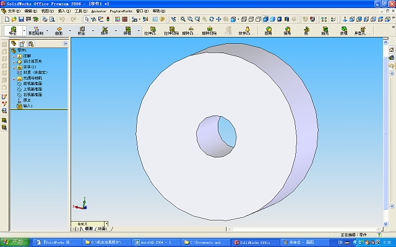Image resolution: width=396 pixels, height=247 pixels.
Task: Toggle Shaded With Edges display
Action: pyautogui.click(x=265, y=19)
